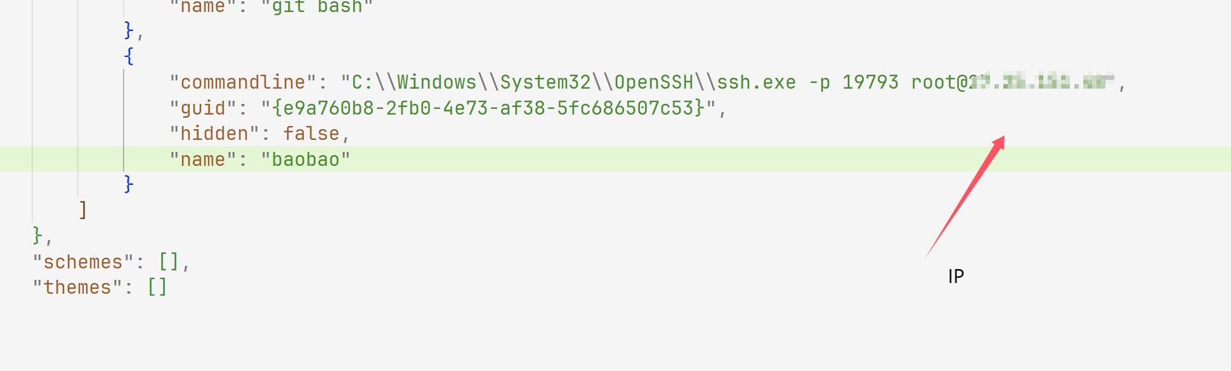Image resolution: width=1231 pixels, height=371 pixels.
Task: Click the black IP label text
Action: click(x=956, y=276)
